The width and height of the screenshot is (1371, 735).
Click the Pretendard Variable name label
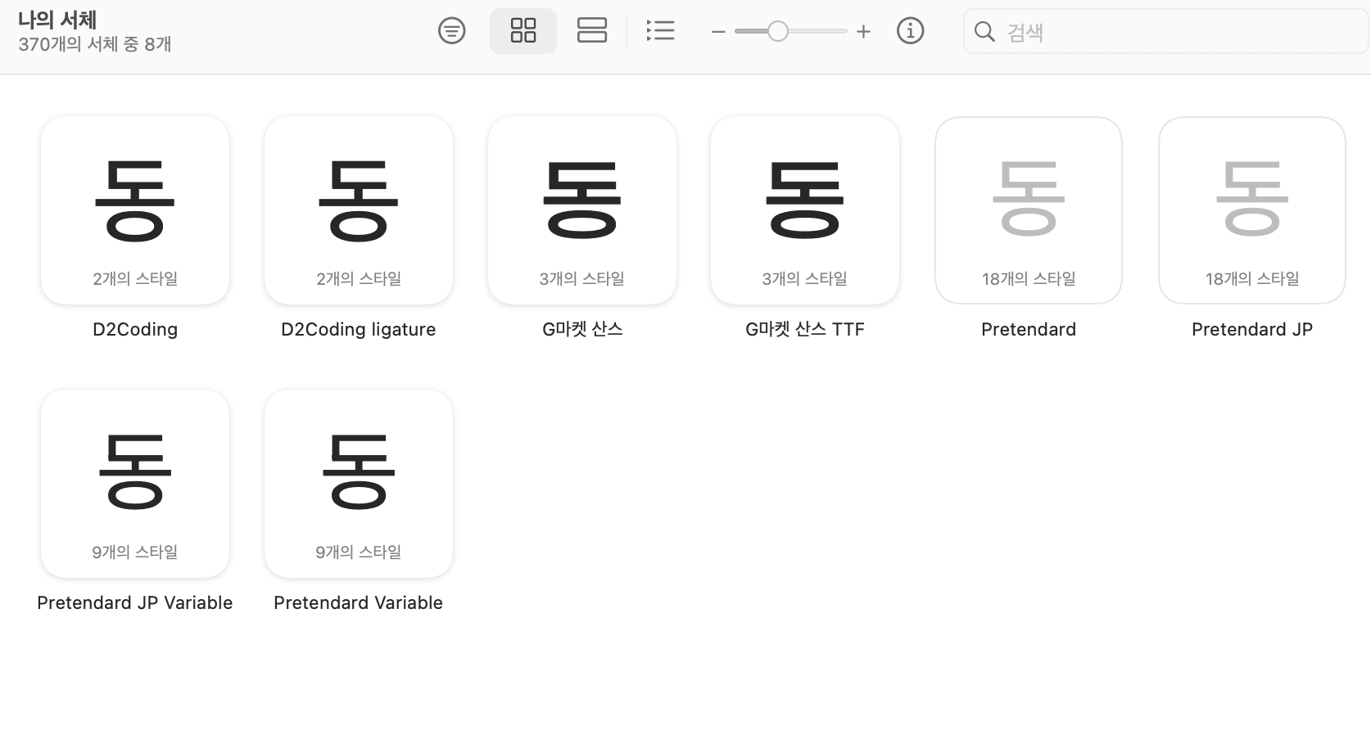click(359, 602)
